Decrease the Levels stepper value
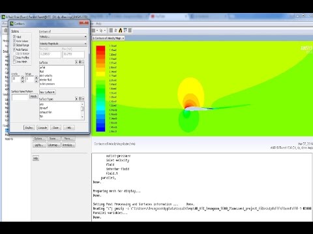The width and height of the screenshot is (313, 234). tap(22, 81)
